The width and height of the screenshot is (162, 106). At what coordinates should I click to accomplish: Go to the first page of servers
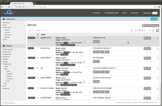[x=29, y=30]
